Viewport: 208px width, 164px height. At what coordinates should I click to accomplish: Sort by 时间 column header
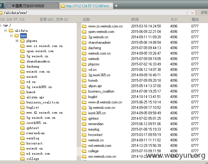[135, 20]
